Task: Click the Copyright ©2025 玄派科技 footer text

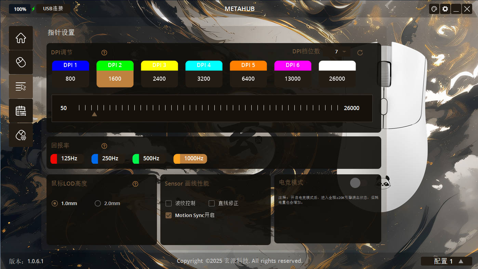Action: (x=240, y=261)
